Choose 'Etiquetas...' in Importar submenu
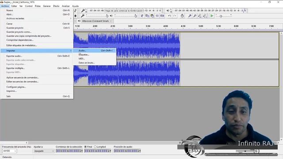 [x=95, y=55]
